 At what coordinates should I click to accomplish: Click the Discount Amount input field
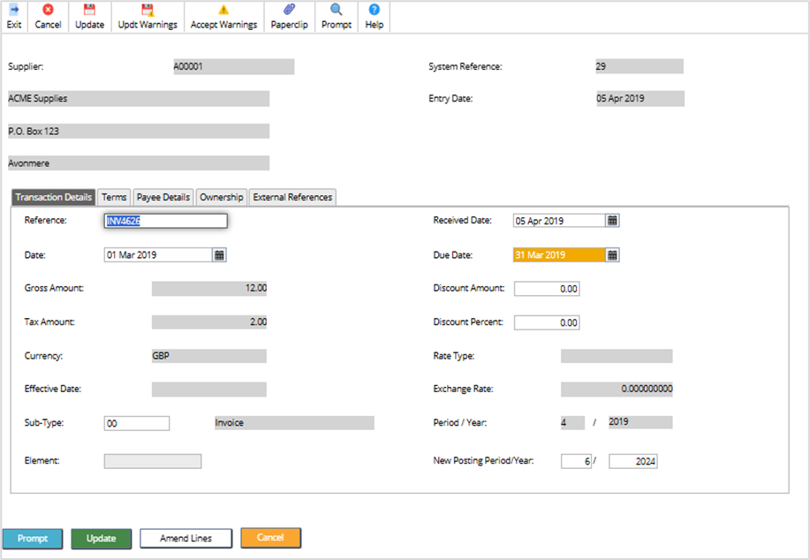[547, 289]
